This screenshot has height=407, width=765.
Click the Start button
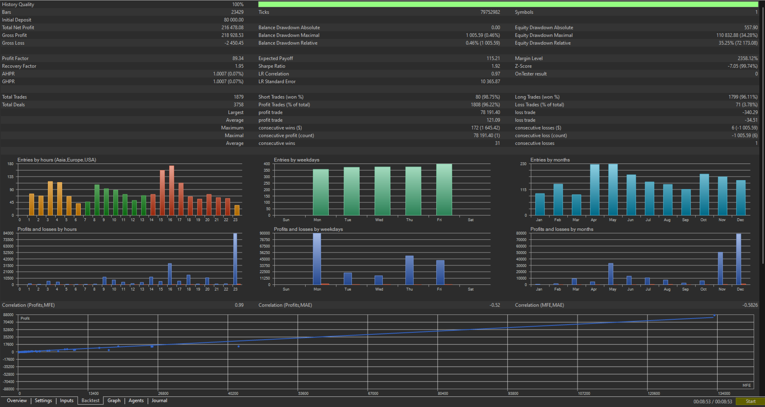pos(750,401)
